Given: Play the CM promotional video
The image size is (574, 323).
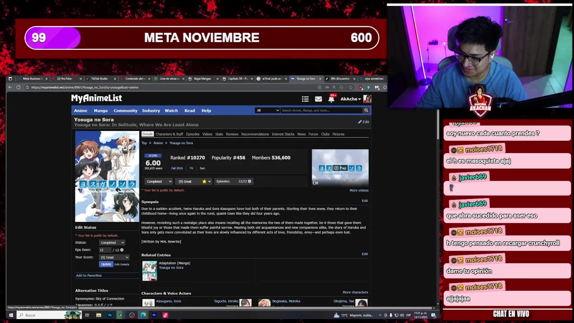Looking at the screenshot, I should [340, 168].
